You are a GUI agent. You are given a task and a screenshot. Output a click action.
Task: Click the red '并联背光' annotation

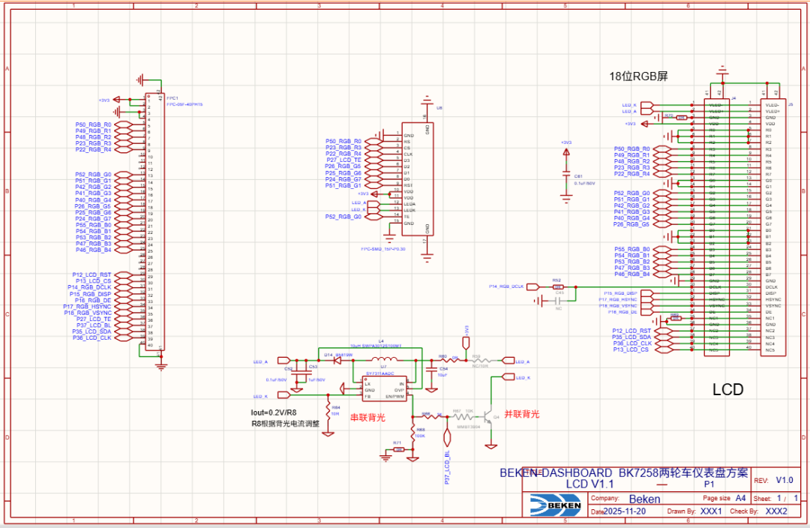[522, 413]
